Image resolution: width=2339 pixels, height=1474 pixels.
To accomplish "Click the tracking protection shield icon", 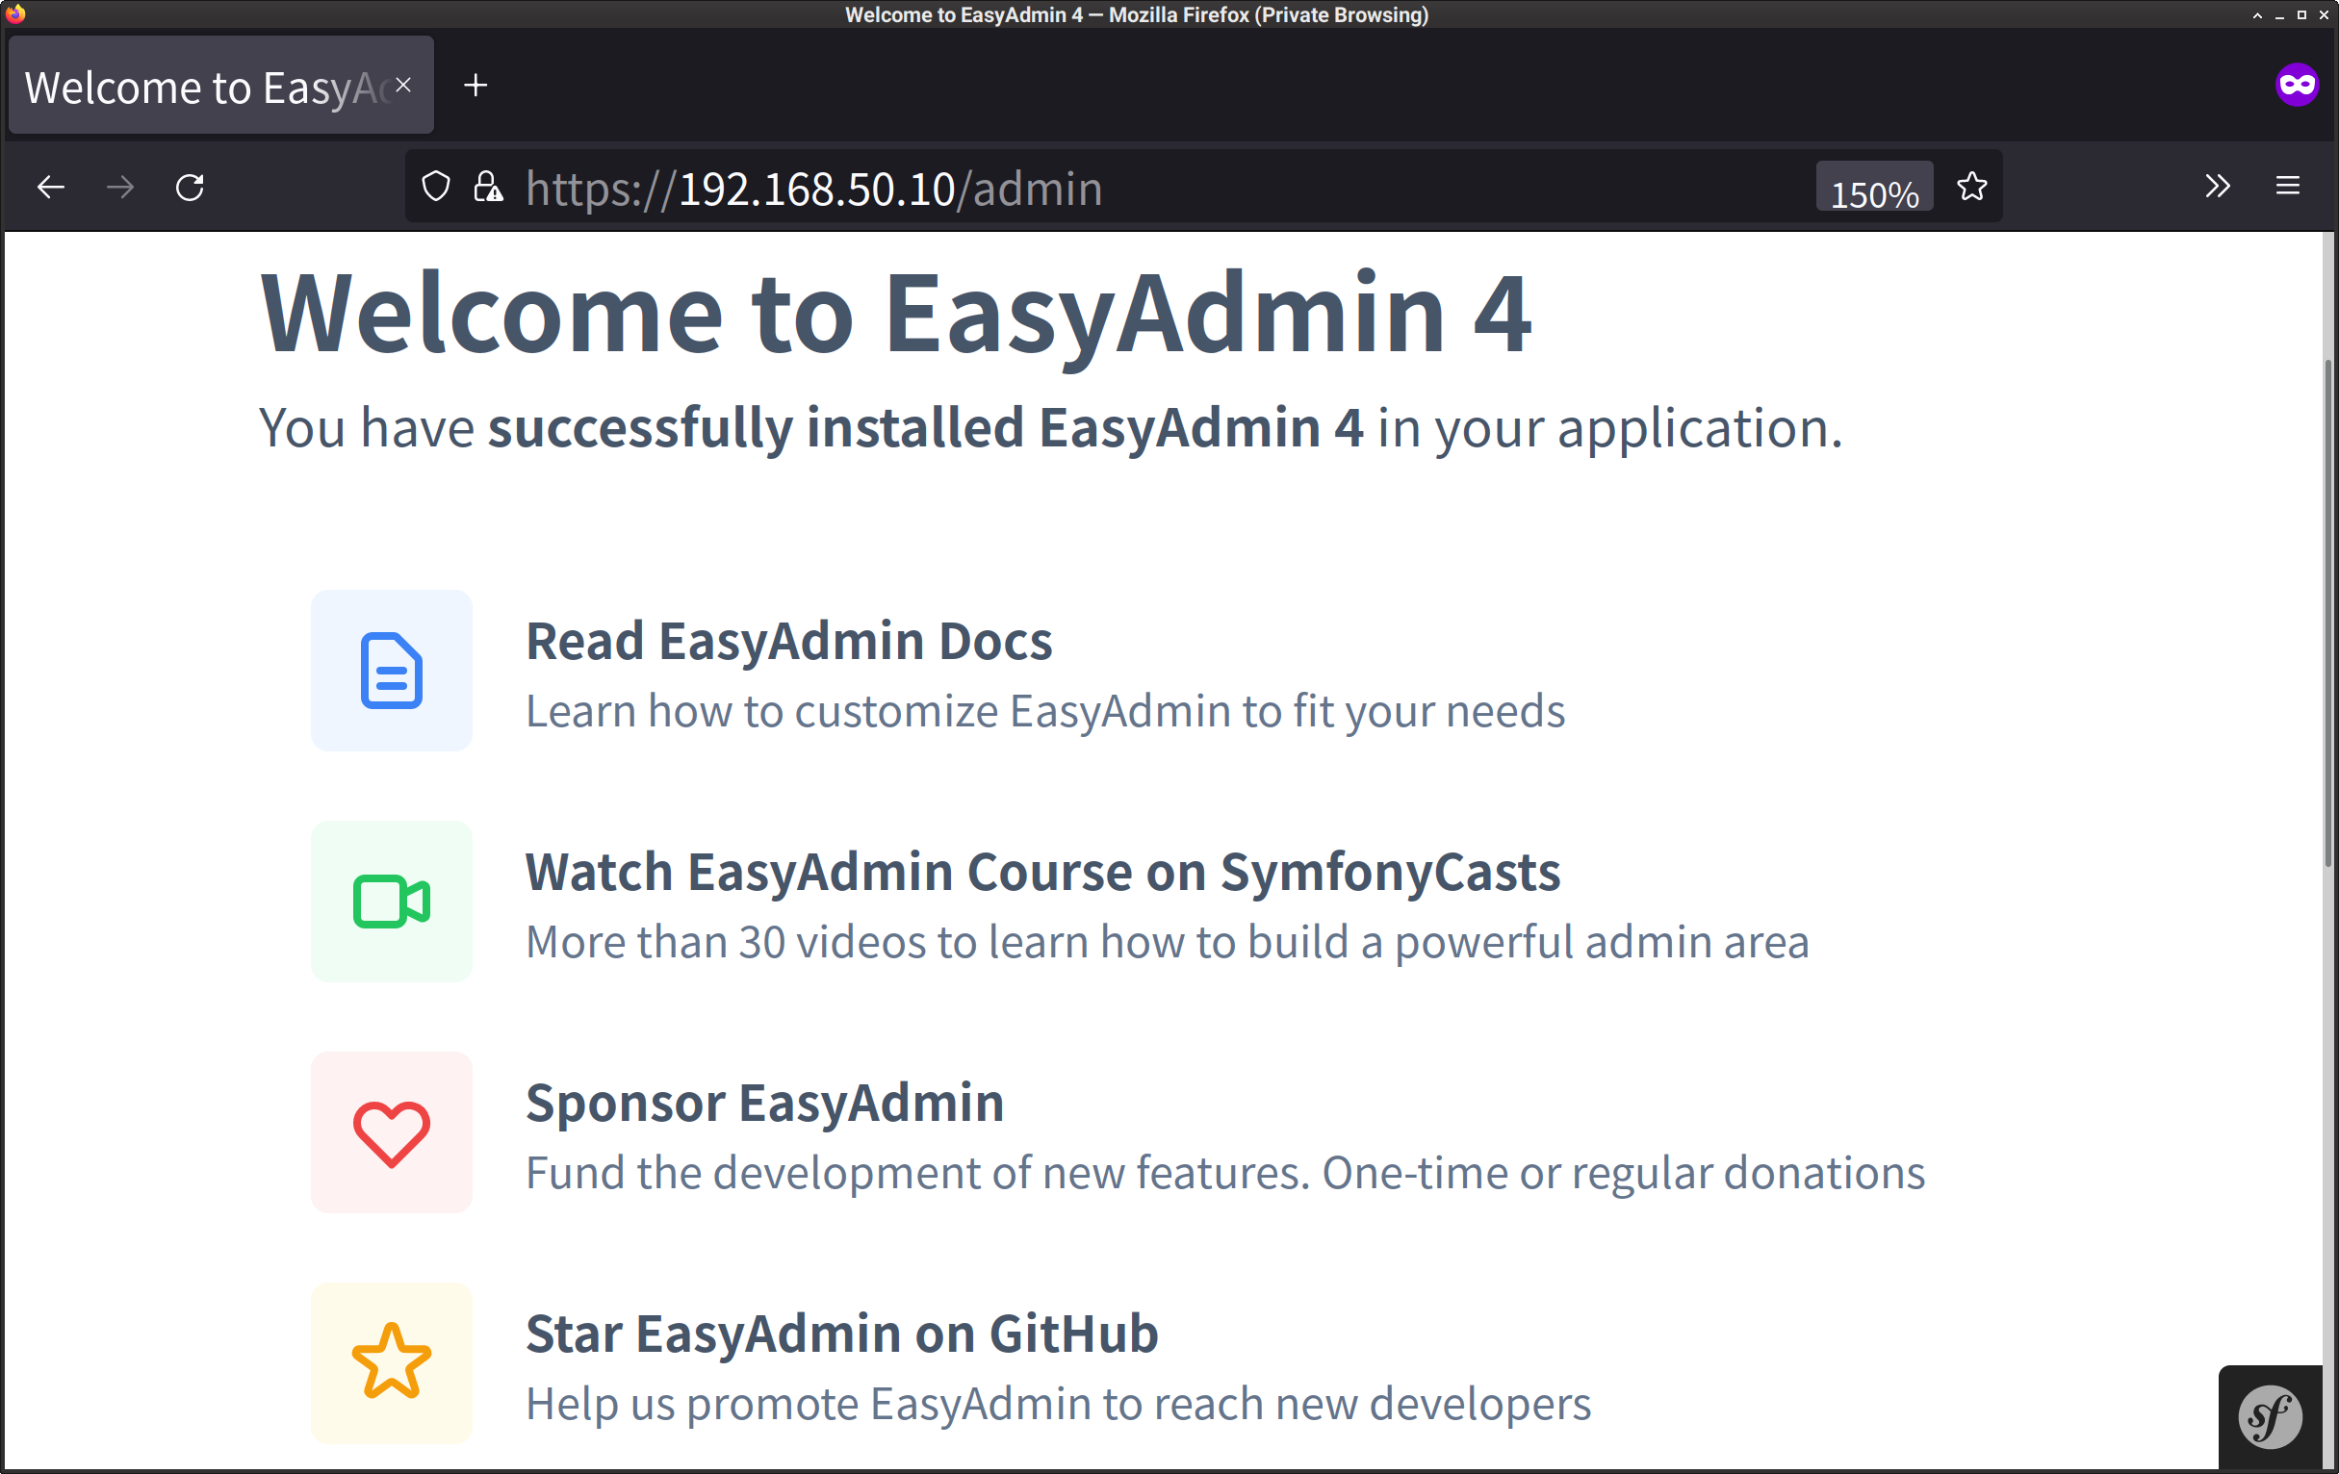I will click(436, 187).
